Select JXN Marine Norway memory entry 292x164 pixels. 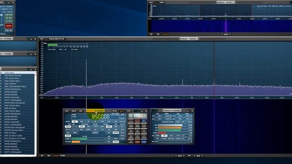13,76
